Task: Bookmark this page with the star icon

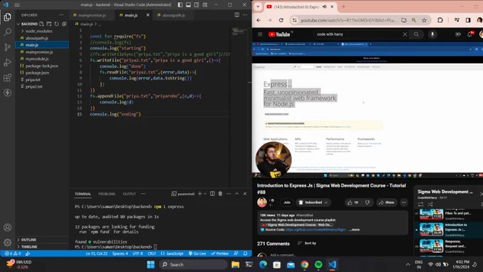Action: pyautogui.click(x=424, y=20)
